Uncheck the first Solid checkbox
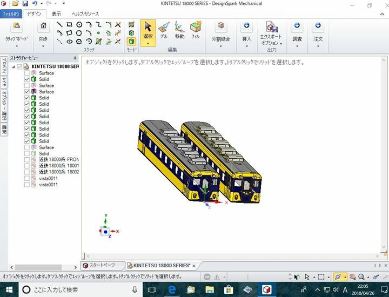 (x=27, y=79)
